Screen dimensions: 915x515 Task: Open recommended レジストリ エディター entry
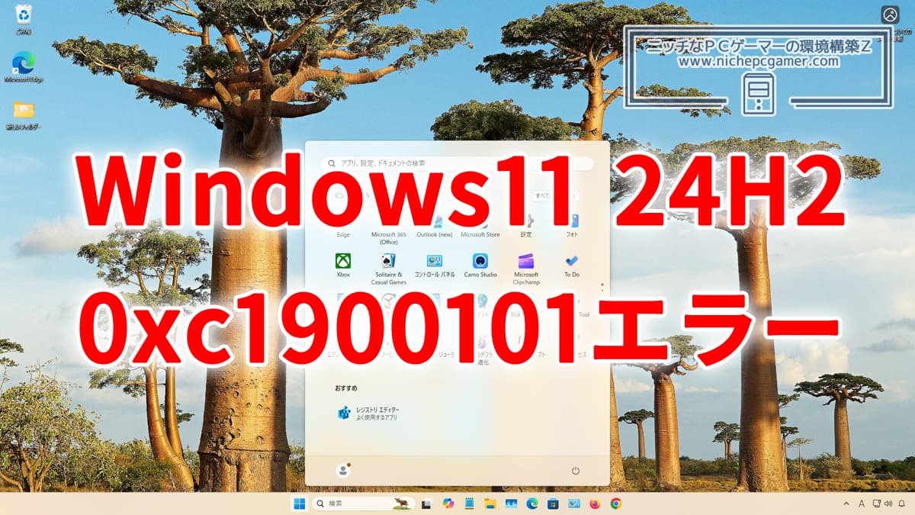click(369, 413)
